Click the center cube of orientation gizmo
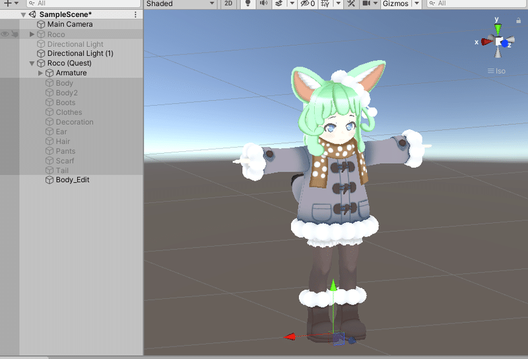 pyautogui.click(x=498, y=42)
